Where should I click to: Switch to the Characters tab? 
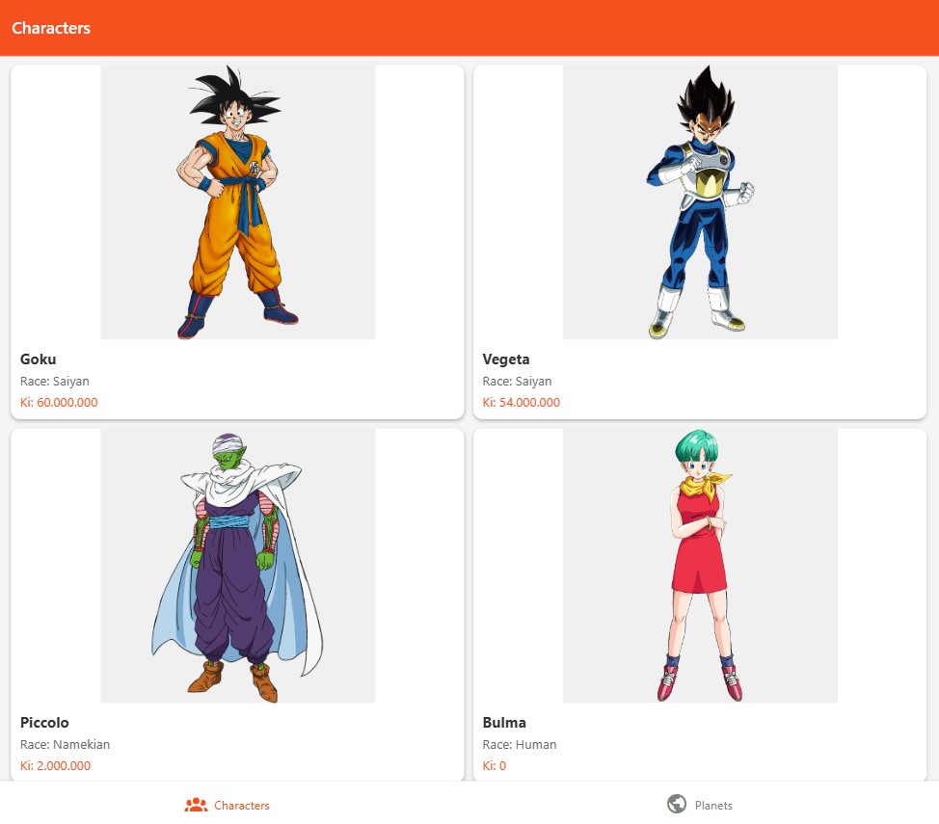228,805
